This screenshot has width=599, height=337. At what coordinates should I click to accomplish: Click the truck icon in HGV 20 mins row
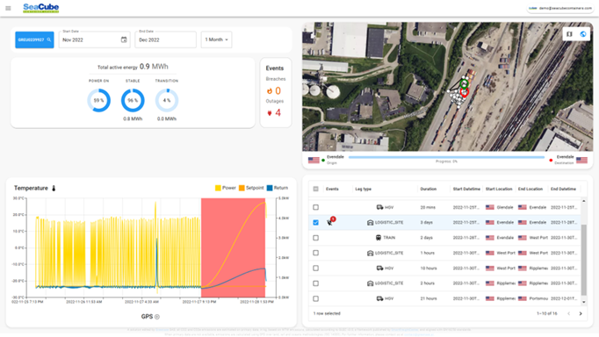tap(379, 207)
